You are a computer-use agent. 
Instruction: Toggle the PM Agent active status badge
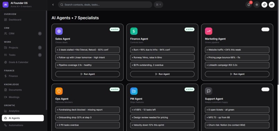pos(189,89)
